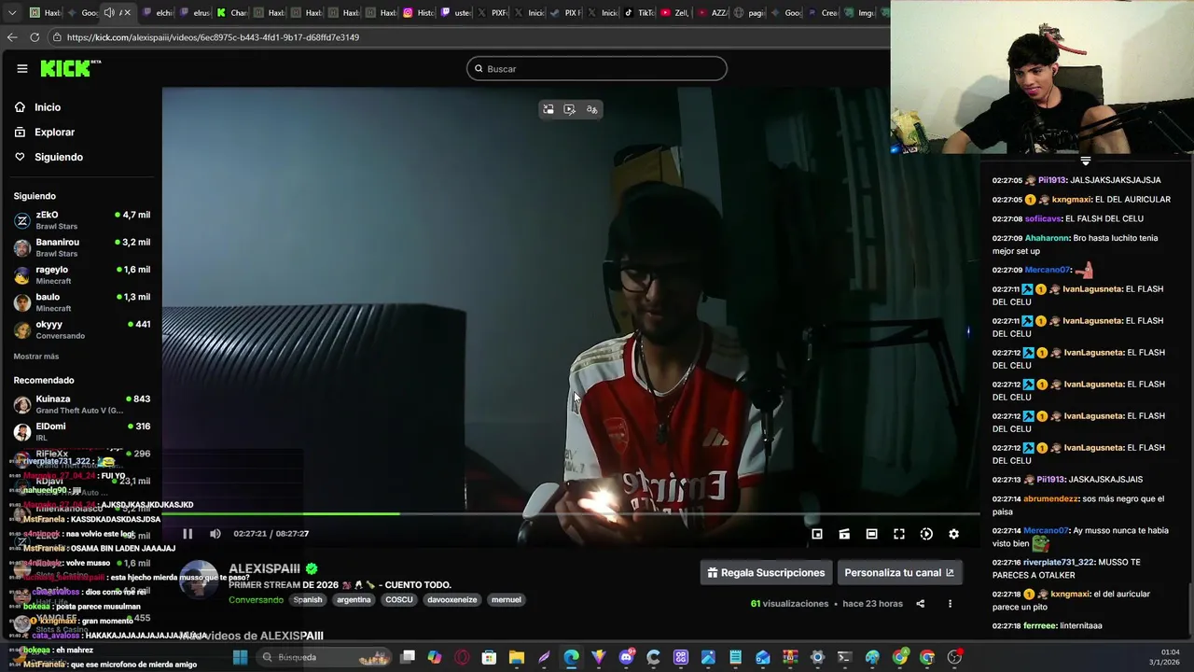This screenshot has width=1194, height=672.
Task: Pause the video playback
Action: pos(187,534)
